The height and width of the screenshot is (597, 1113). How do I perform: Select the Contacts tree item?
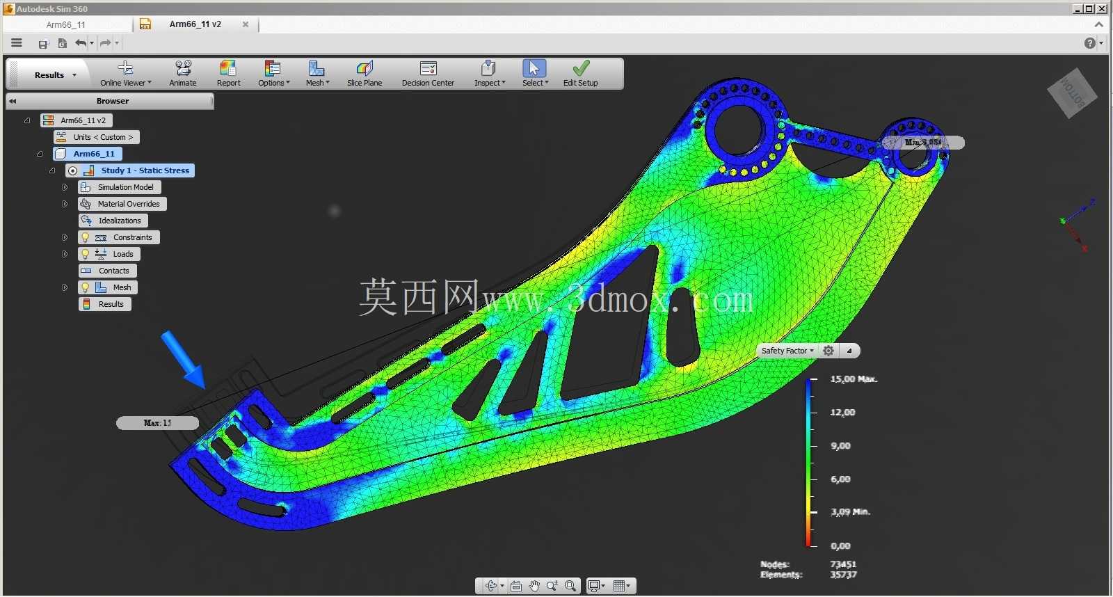[x=108, y=271]
